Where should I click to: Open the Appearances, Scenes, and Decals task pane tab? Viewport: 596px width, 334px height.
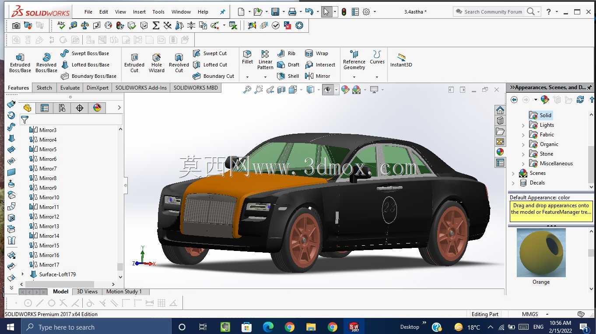click(500, 152)
